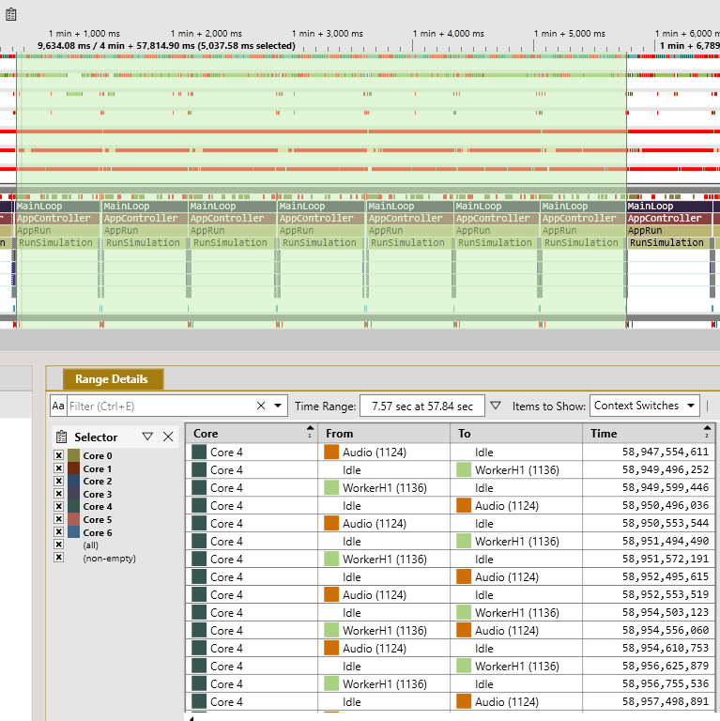720x721 pixels.
Task: Select row with time 58,952,495,615
Action: click(450, 577)
